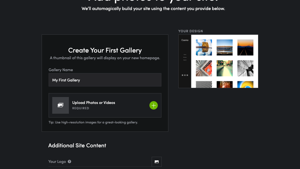Click the image icon beside Your Logo field

click(156, 161)
